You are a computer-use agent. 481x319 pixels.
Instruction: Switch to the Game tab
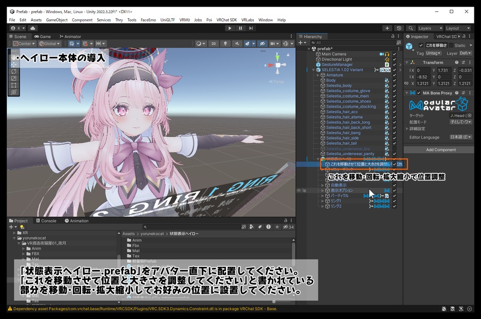click(x=43, y=36)
